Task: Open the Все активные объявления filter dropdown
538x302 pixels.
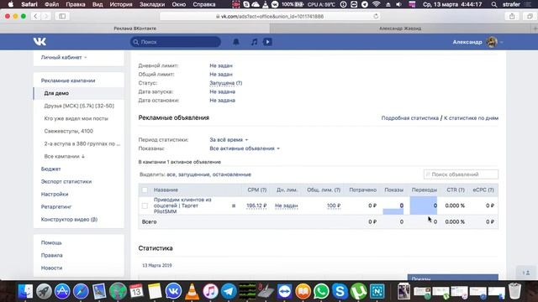Action: (x=245, y=148)
